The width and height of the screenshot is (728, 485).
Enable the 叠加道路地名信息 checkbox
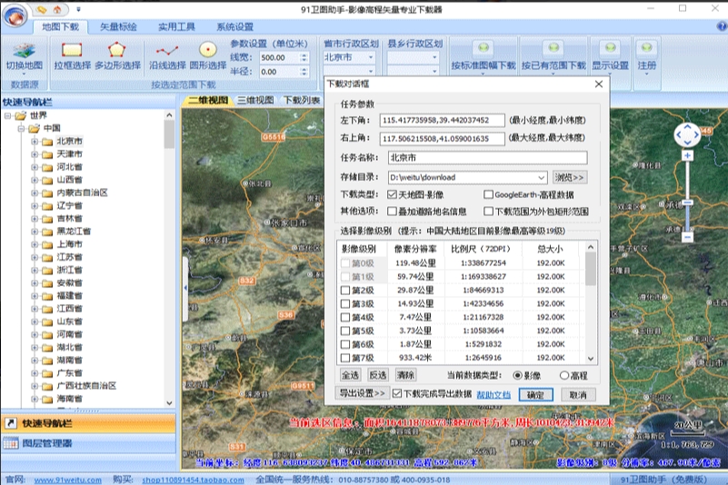(392, 211)
